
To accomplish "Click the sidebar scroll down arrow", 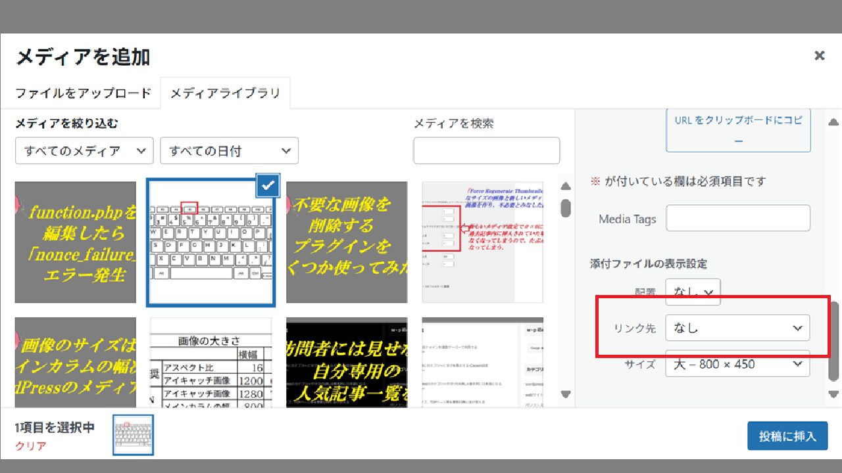I will tap(833, 394).
